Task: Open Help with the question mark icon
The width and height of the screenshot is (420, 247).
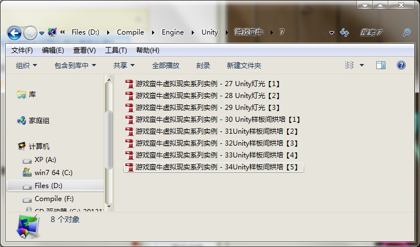Action: (401, 65)
